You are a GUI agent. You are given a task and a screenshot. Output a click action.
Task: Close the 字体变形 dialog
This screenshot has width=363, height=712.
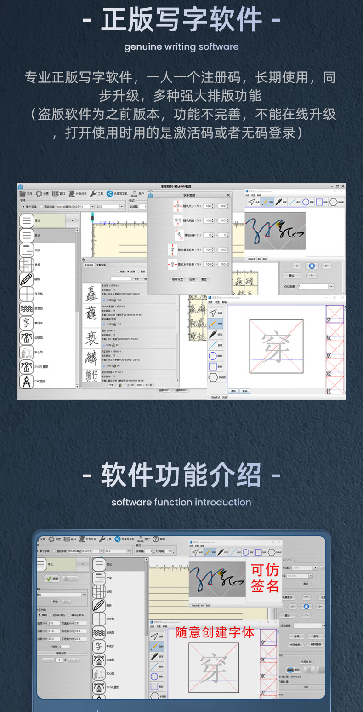[228, 195]
